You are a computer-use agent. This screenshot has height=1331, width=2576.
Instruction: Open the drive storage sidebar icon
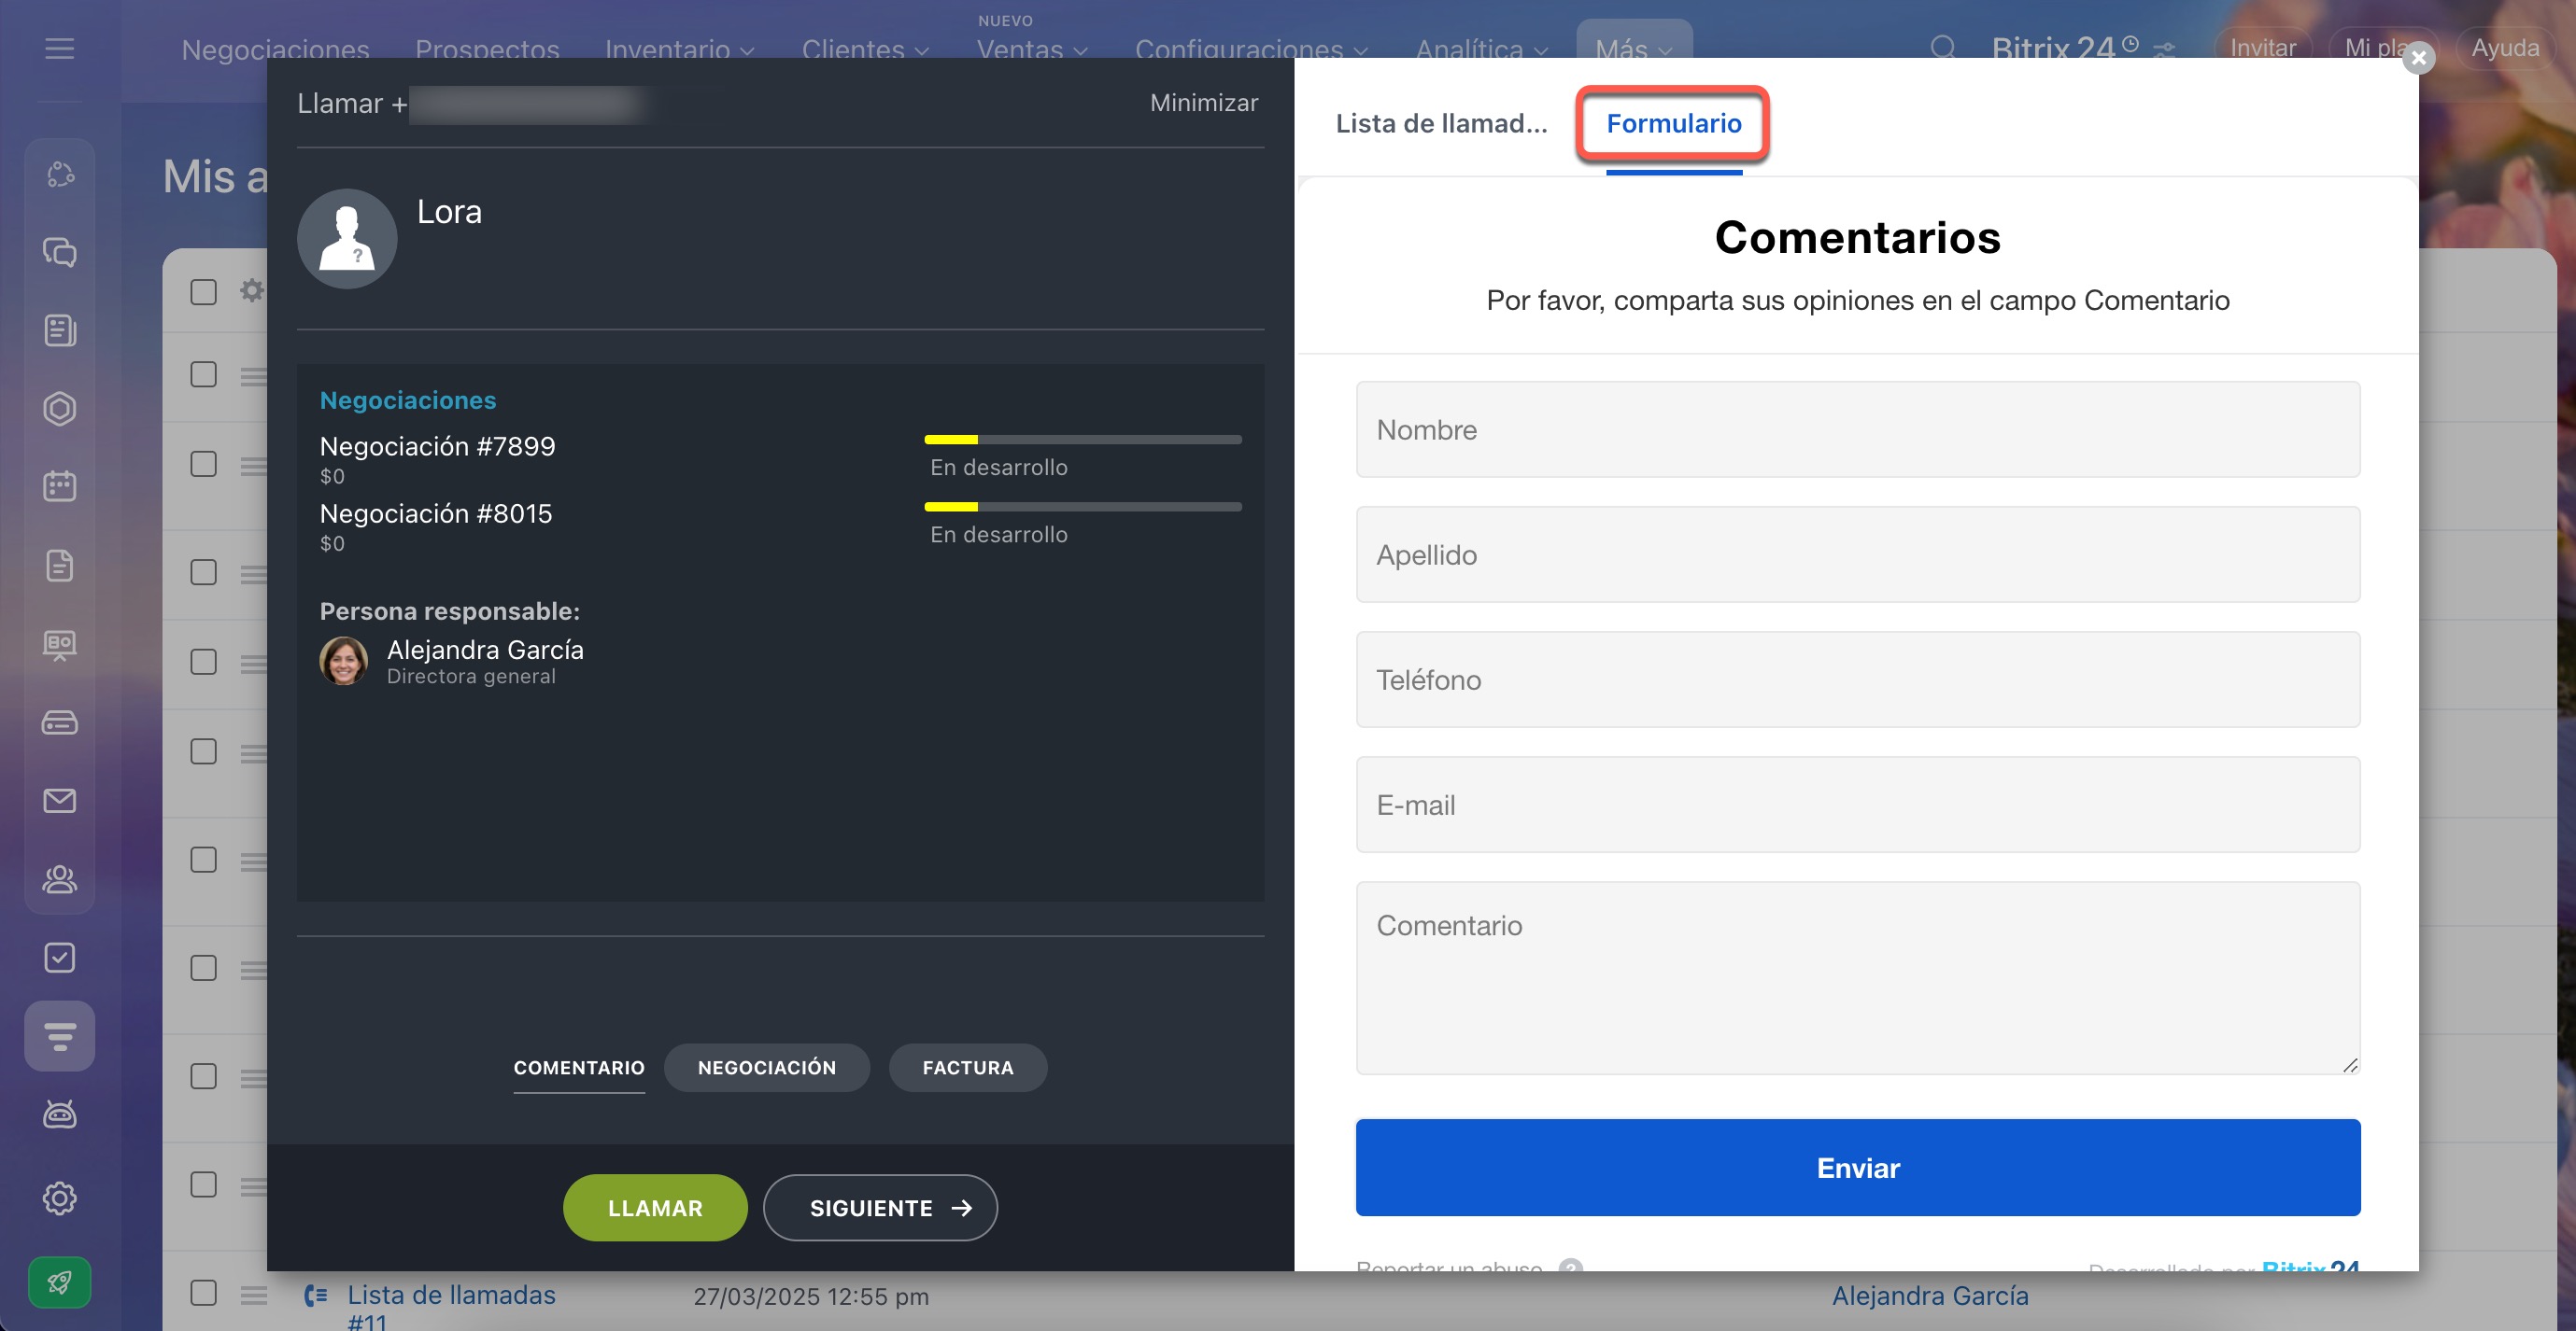[60, 722]
